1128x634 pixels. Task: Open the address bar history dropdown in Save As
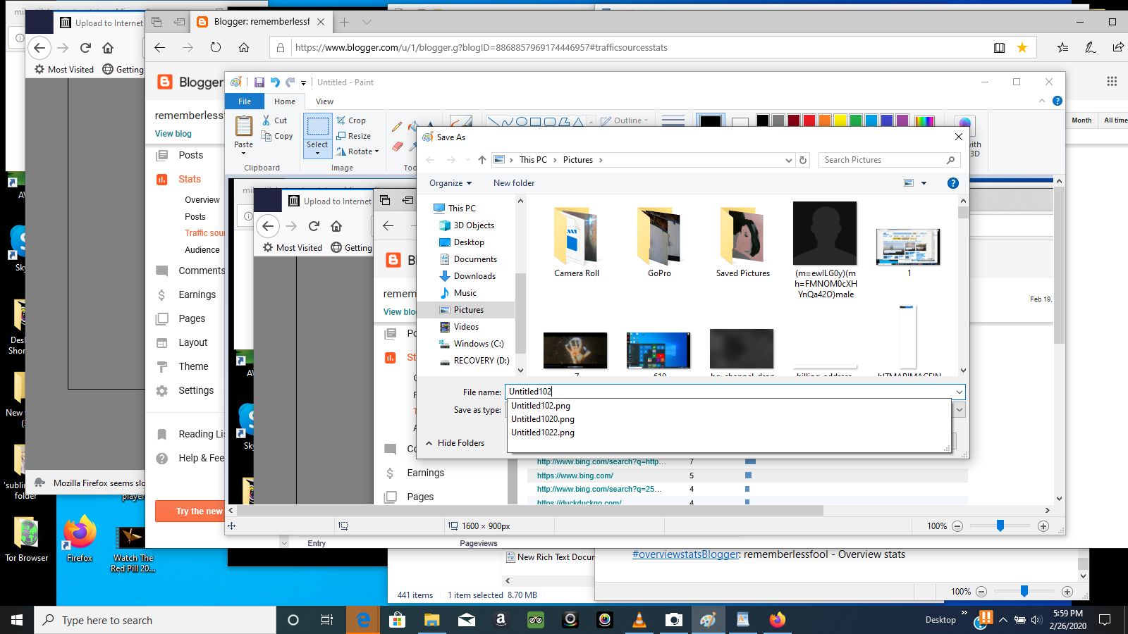[x=788, y=160]
